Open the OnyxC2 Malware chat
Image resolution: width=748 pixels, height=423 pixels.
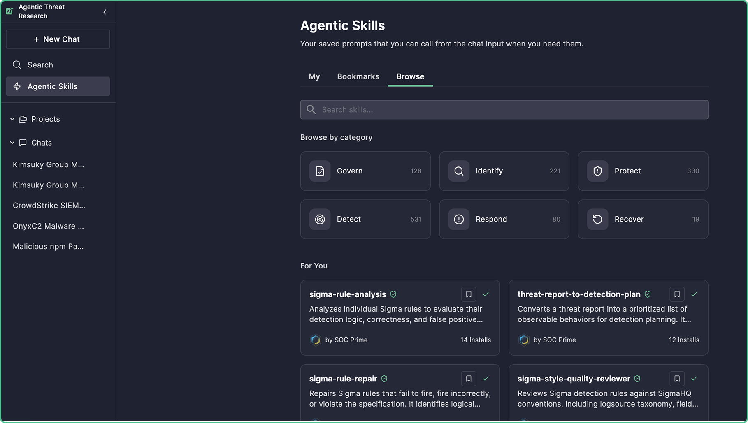[x=48, y=226]
